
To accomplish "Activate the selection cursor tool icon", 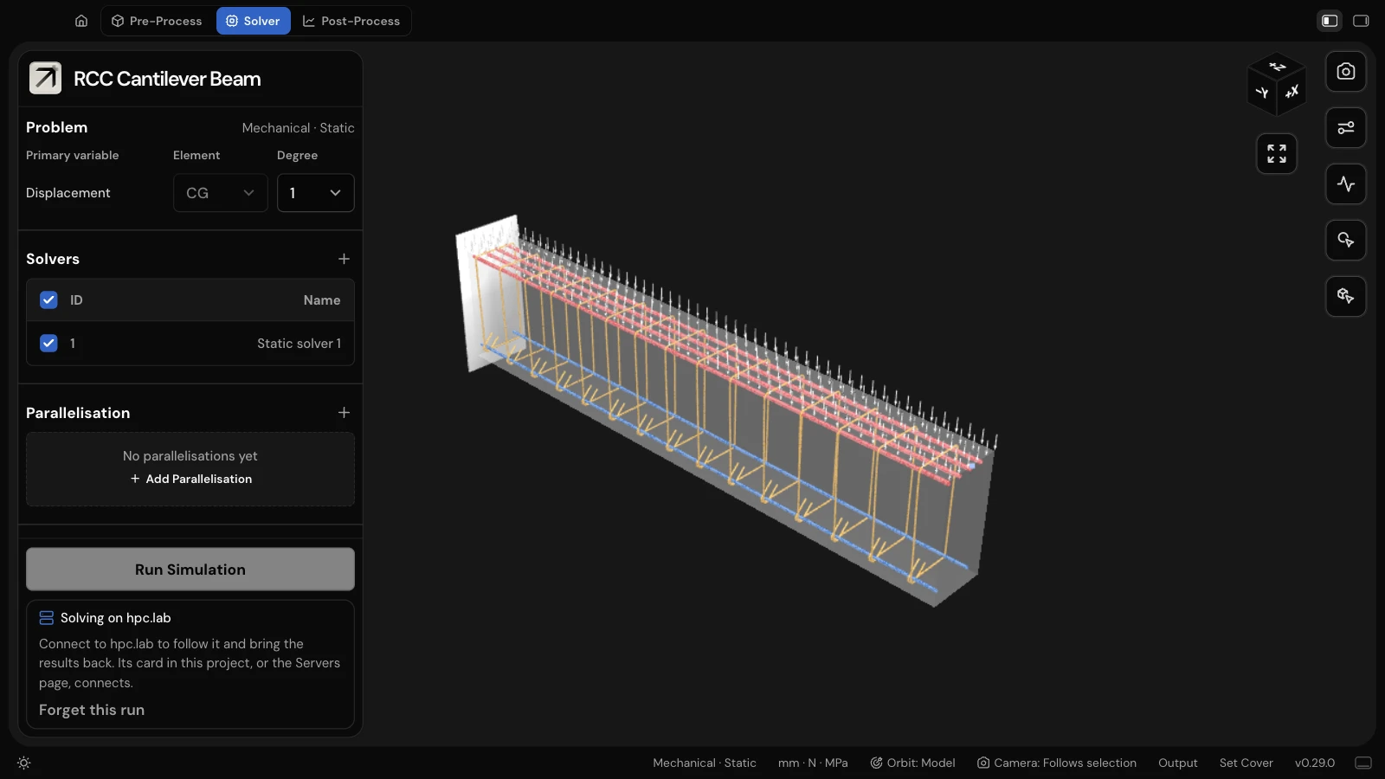I will [x=1346, y=240].
